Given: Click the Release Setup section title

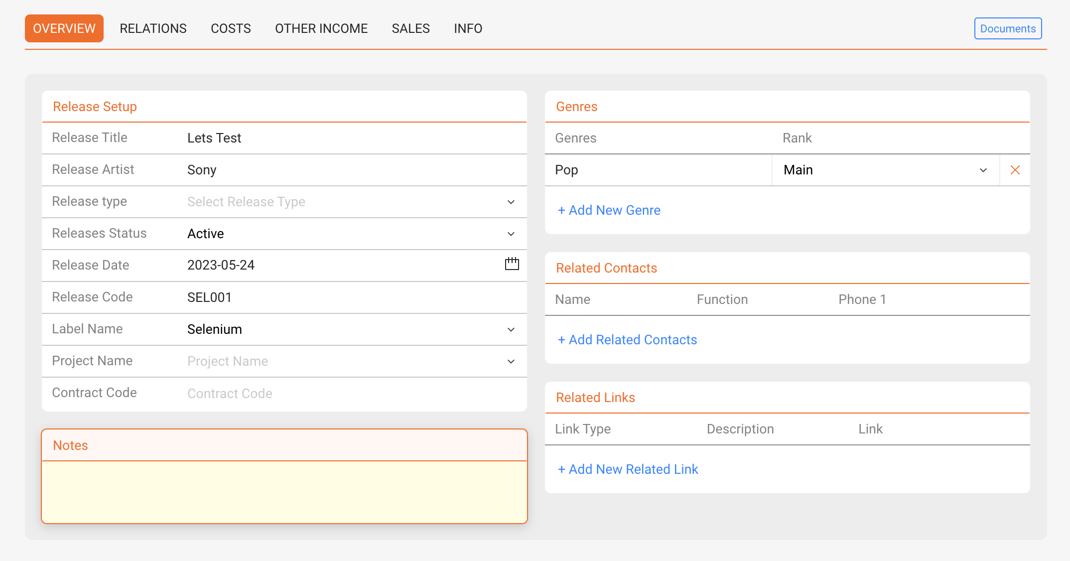Looking at the screenshot, I should click(x=95, y=107).
